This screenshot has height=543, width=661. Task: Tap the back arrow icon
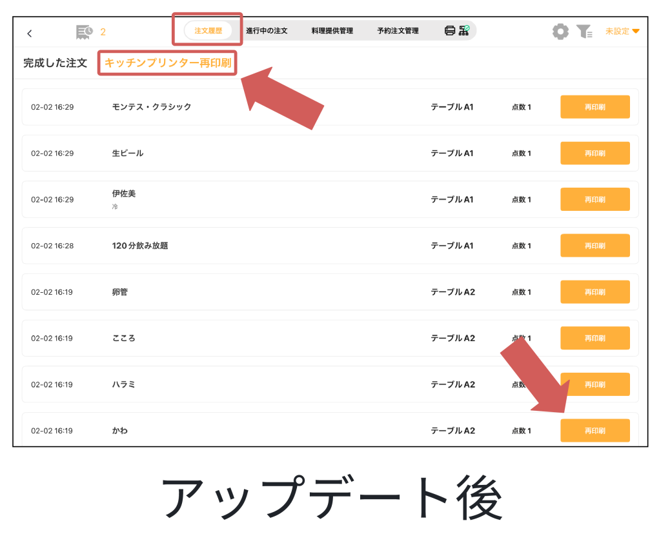30,34
